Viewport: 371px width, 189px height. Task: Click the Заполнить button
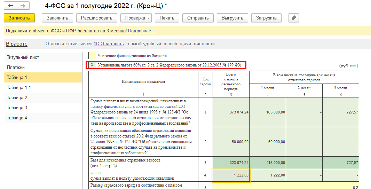[x=57, y=18]
